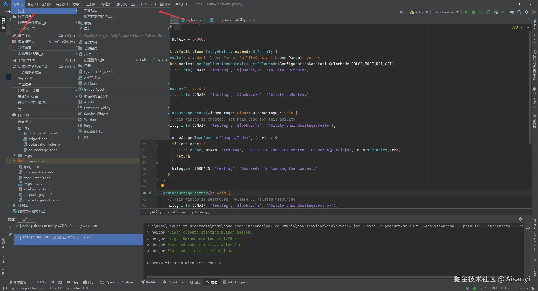Open the Profiler tool window

(149, 282)
